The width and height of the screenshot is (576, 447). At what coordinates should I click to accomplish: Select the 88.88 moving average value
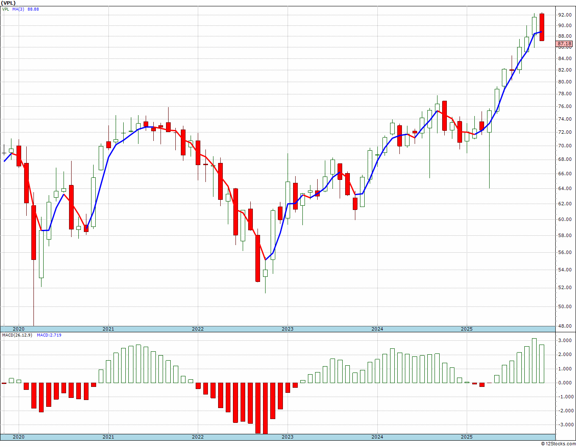pos(33,9)
